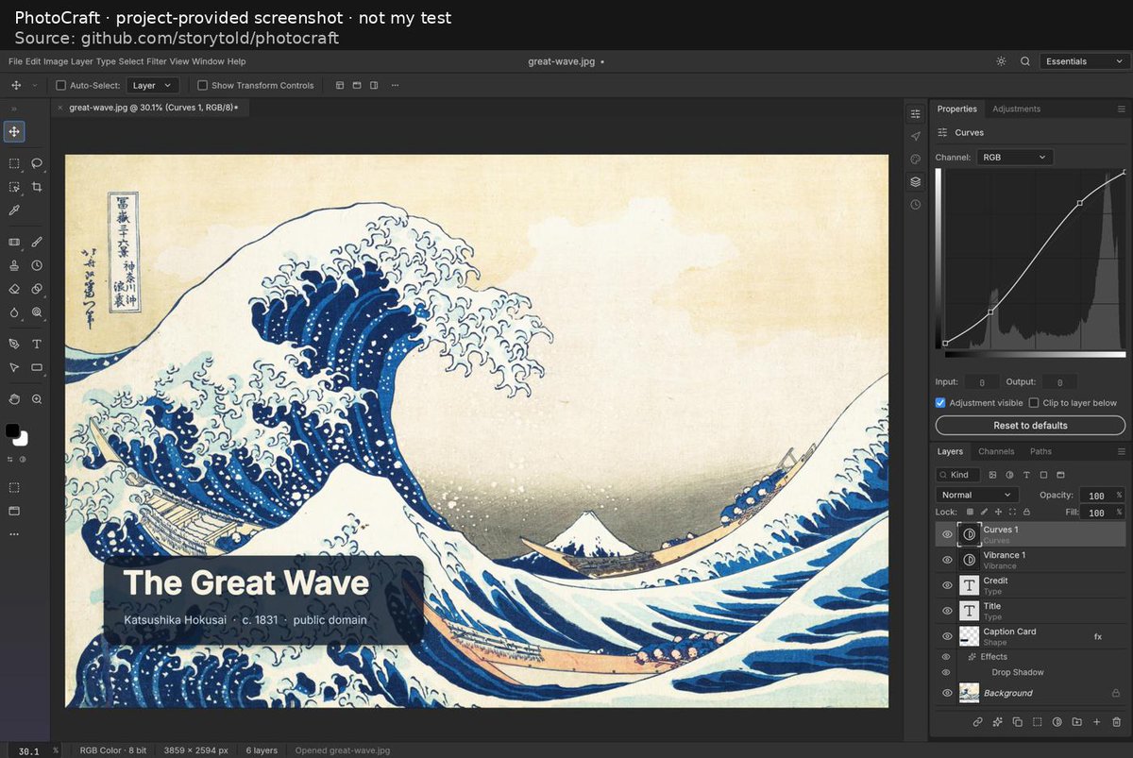Create a new group folder icon
The width and height of the screenshot is (1133, 758).
click(1076, 722)
